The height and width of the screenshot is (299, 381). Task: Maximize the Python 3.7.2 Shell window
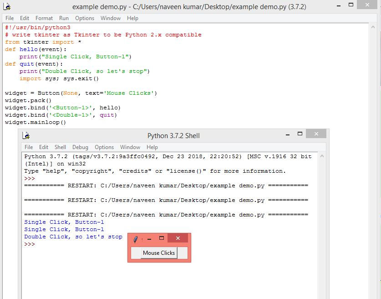[300, 134]
